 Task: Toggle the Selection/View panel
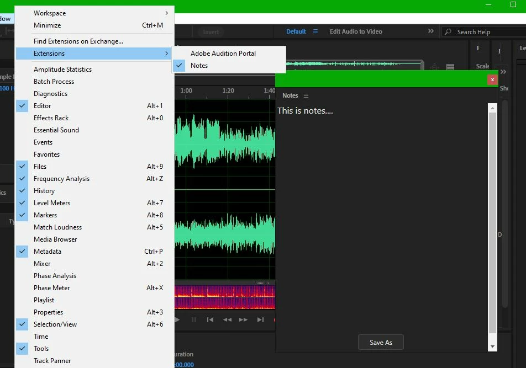pyautogui.click(x=95, y=324)
